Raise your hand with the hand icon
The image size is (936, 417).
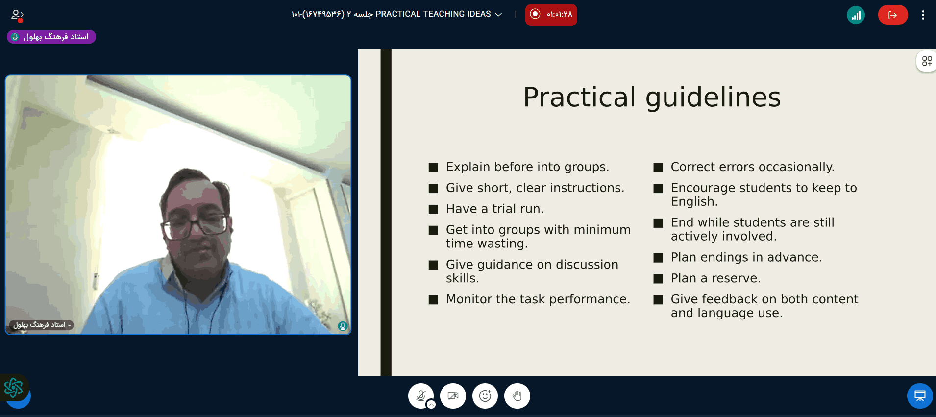pos(517,396)
